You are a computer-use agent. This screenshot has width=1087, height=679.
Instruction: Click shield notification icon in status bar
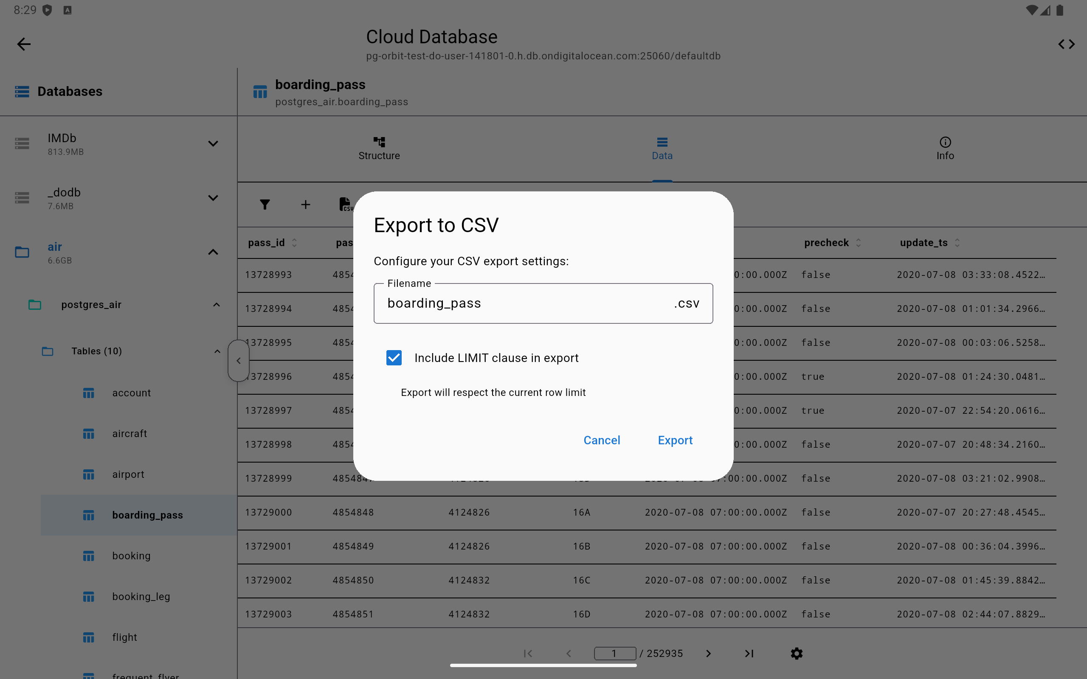click(x=47, y=10)
